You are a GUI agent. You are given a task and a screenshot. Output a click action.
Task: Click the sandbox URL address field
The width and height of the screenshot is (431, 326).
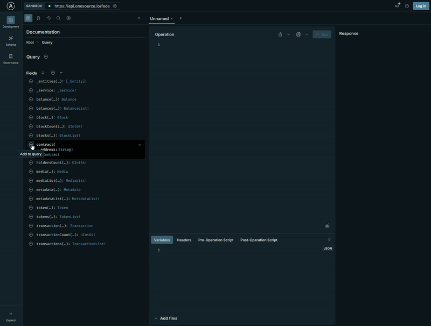[x=81, y=6]
